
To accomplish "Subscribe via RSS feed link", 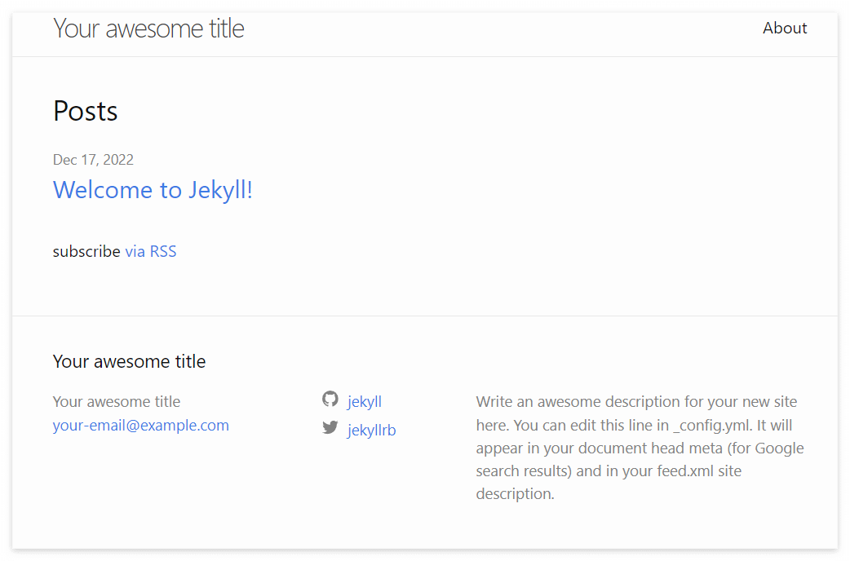I will 151,251.
